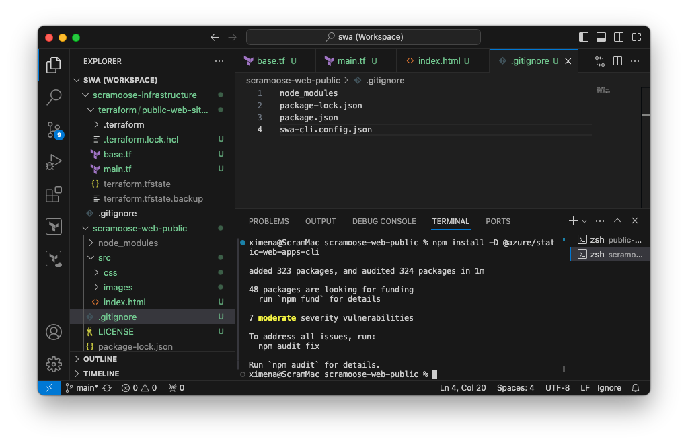Open the PROBLEMS panel tab

pyautogui.click(x=268, y=221)
